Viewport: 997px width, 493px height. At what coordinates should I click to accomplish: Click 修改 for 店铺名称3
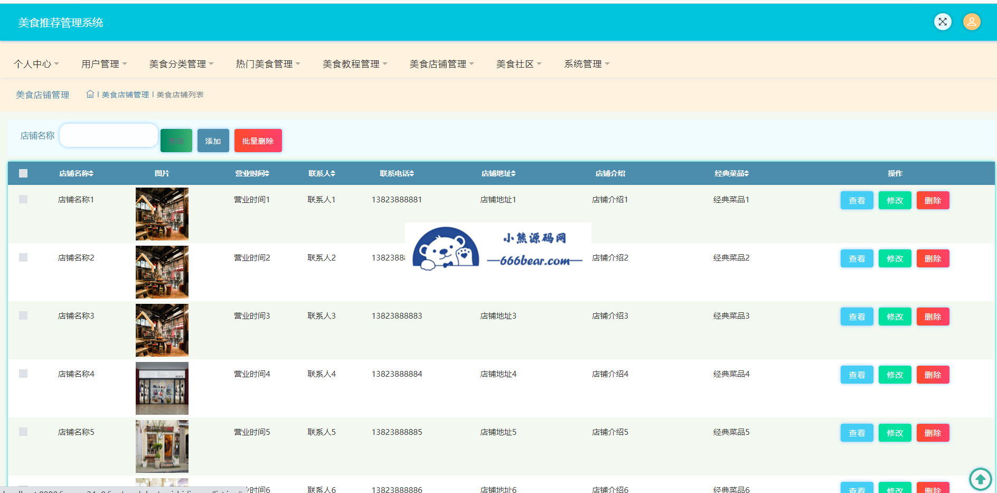coord(895,317)
